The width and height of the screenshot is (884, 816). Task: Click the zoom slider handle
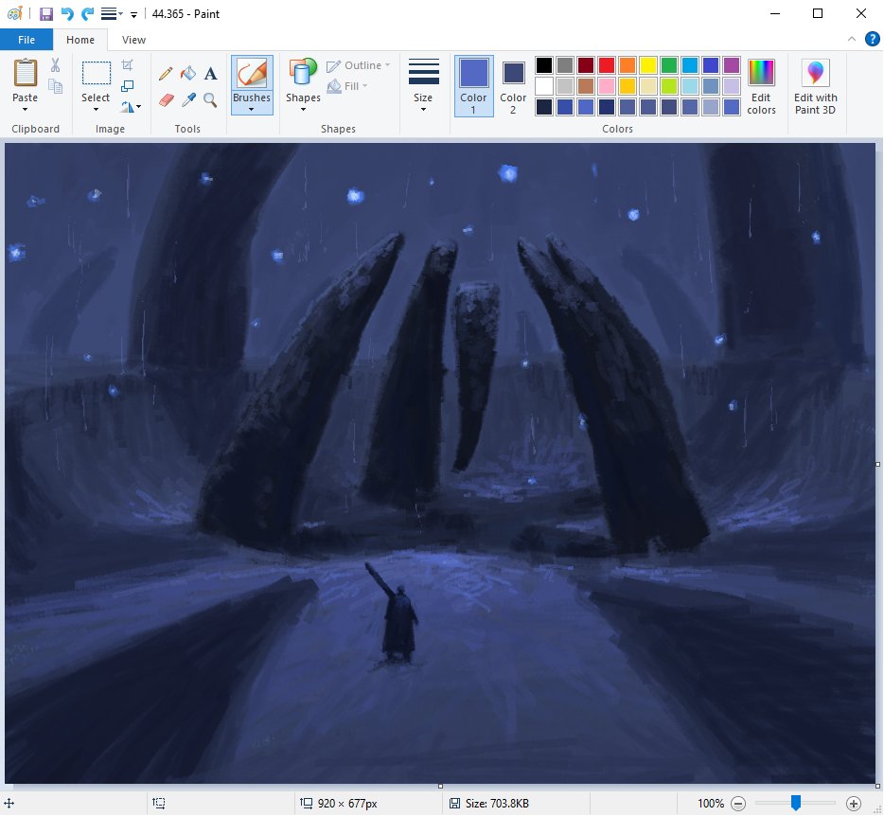point(795,803)
